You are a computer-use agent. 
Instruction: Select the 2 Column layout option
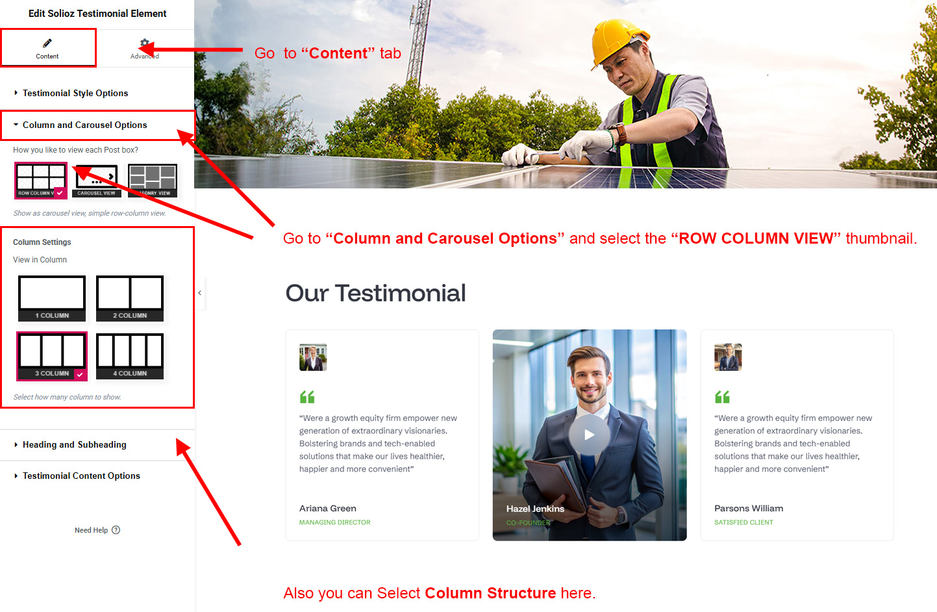[130, 298]
